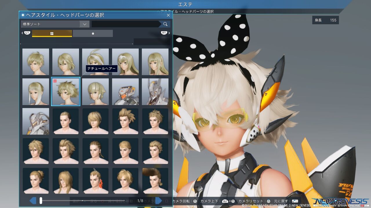The height and width of the screenshot is (208, 371).
Task: Pick the male top-bun hairstyle
Action: pos(36,181)
